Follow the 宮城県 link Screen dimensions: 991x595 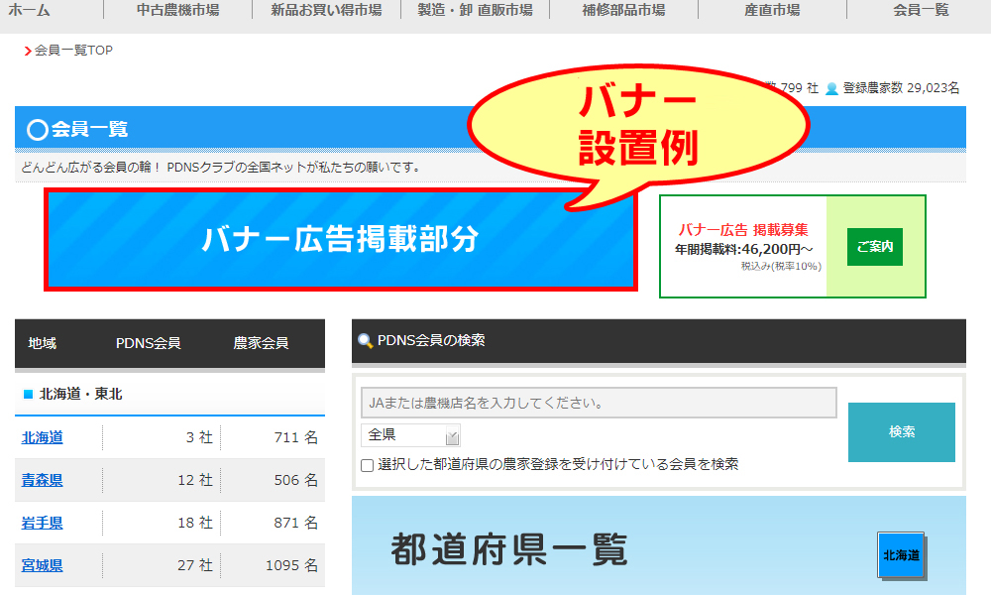[43, 565]
